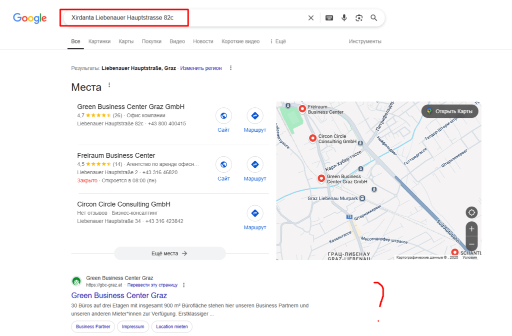Open Circon Circle Consulting GmbH listing
512x336 pixels.
123,204
